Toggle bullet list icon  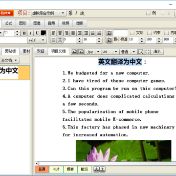(53, 40)
